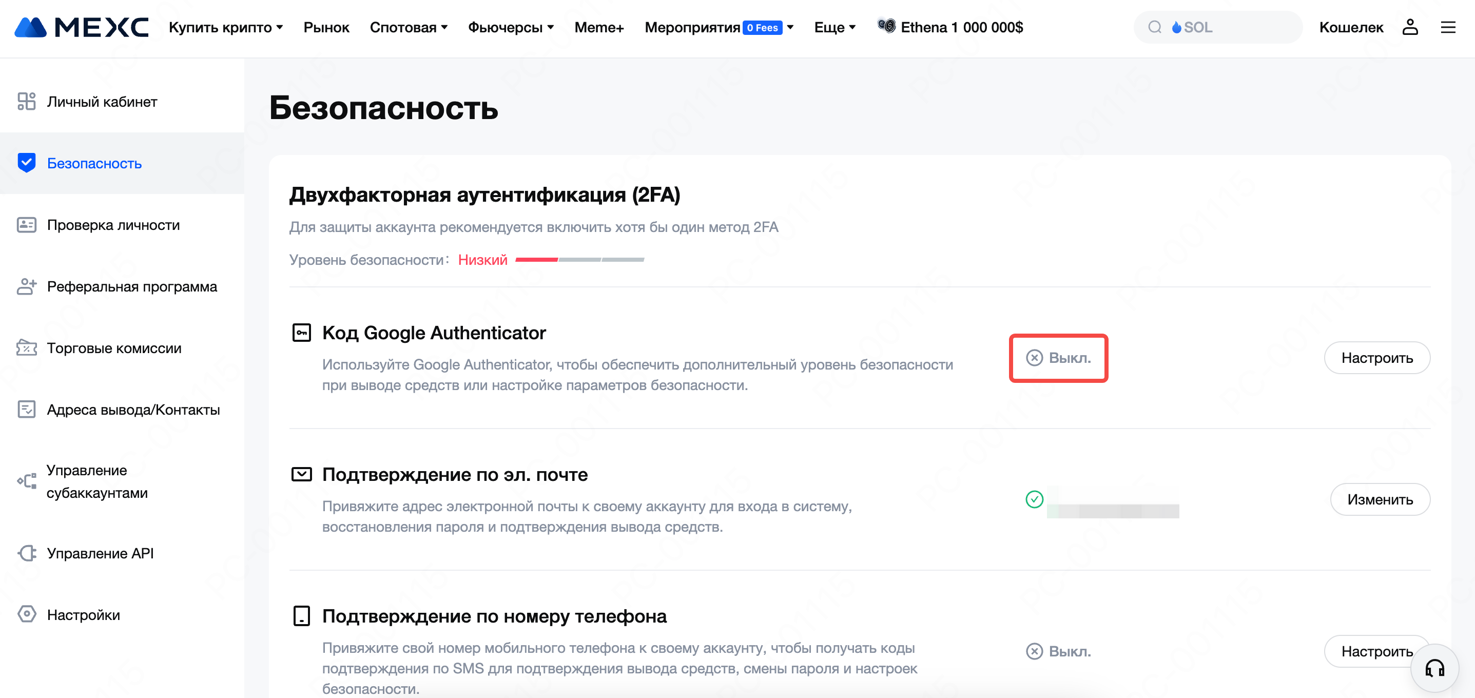Screen dimensions: 1475x698
Task: Click the search magnifier icon
Action: point(1154,27)
